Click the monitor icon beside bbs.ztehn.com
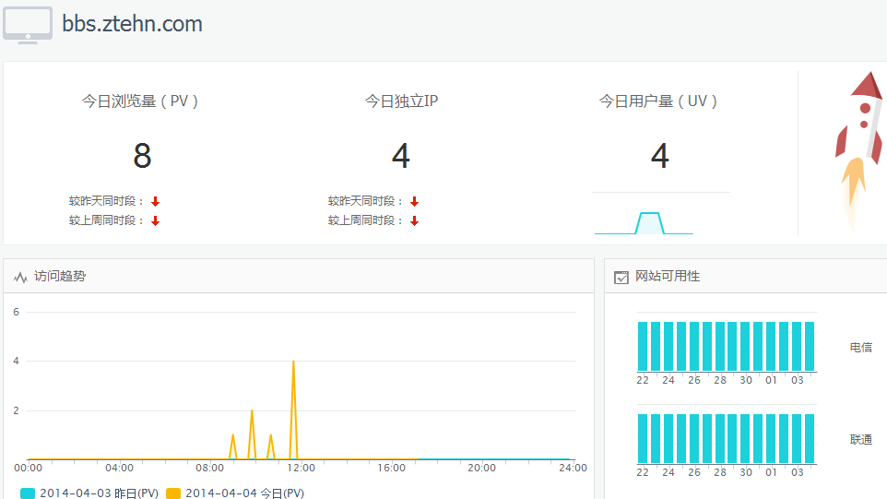Viewport: 887px width, 499px height. [x=28, y=26]
